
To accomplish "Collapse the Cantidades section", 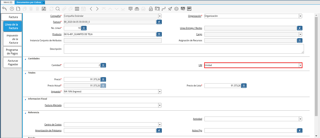I will tap(26, 59).
